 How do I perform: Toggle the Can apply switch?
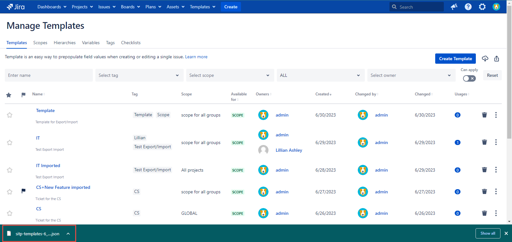tap(469, 78)
